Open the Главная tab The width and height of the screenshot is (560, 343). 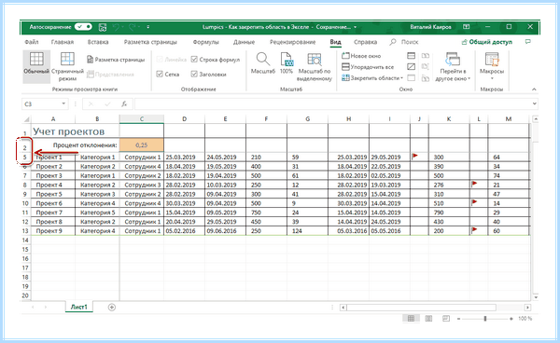click(63, 42)
